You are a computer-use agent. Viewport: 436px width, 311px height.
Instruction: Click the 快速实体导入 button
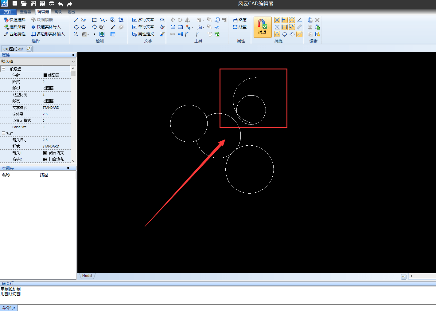pos(46,27)
